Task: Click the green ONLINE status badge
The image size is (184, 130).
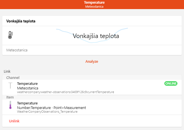Action: 171,83
